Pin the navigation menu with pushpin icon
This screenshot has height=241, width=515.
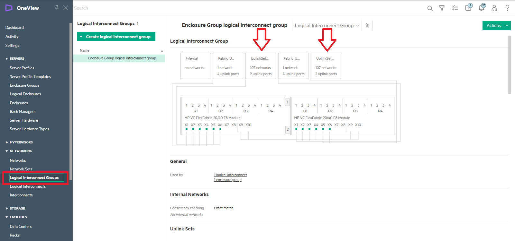57,8
